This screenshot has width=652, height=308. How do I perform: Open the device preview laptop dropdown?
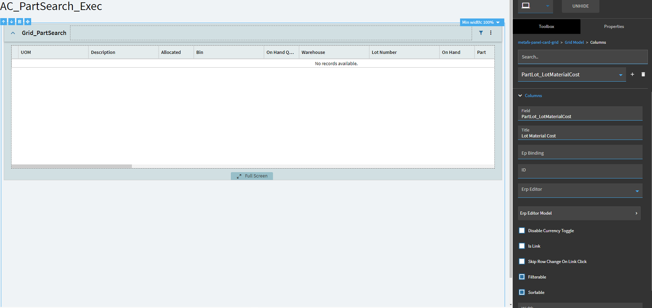tap(536, 6)
